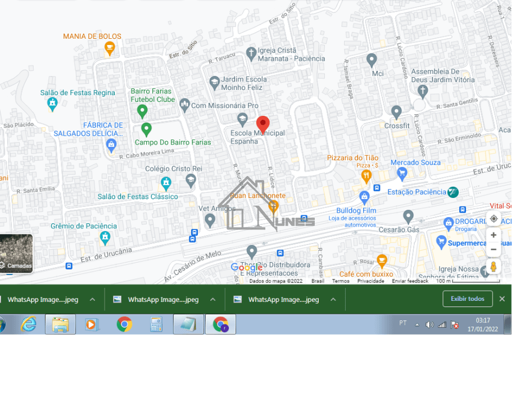This screenshot has height=397, width=529.
Task: Open the Com Missionária Pro pin
Action: (x=184, y=105)
